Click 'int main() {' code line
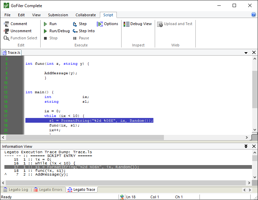This screenshot has width=258, height=200. click(40, 92)
